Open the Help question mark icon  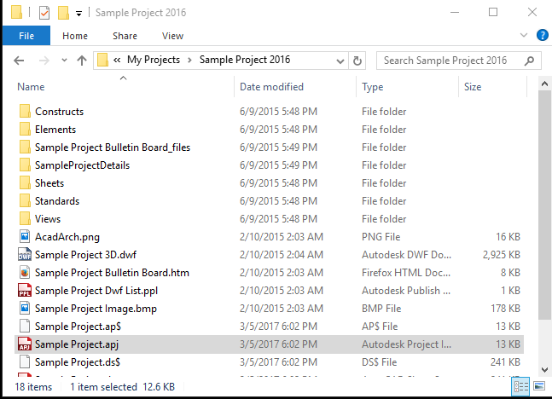click(543, 36)
